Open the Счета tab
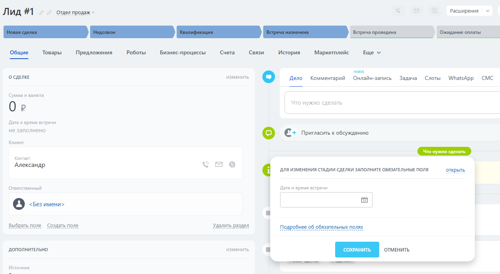 click(227, 52)
